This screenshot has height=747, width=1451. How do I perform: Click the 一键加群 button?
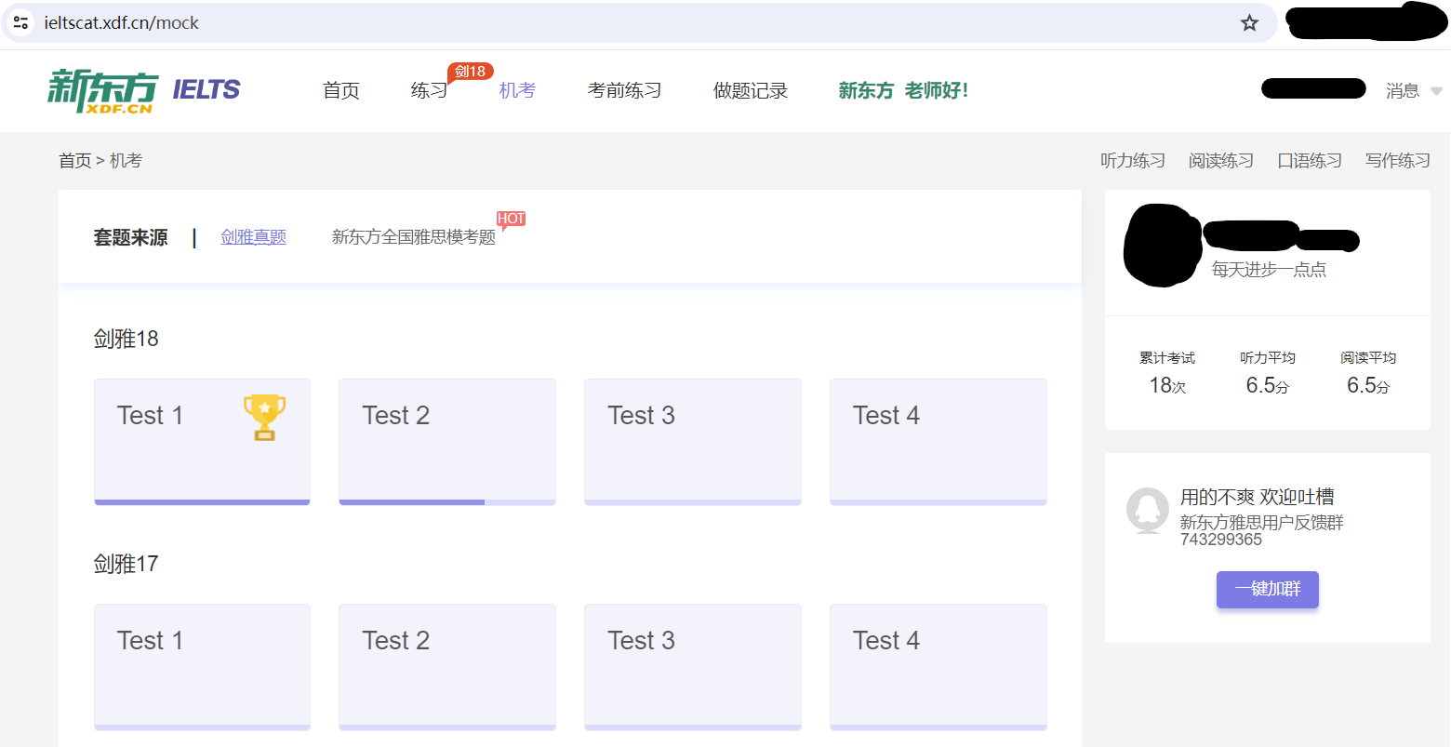pyautogui.click(x=1268, y=589)
